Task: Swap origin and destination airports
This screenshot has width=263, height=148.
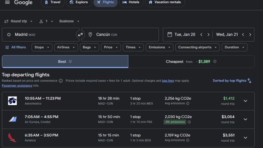Action: pos(80,34)
